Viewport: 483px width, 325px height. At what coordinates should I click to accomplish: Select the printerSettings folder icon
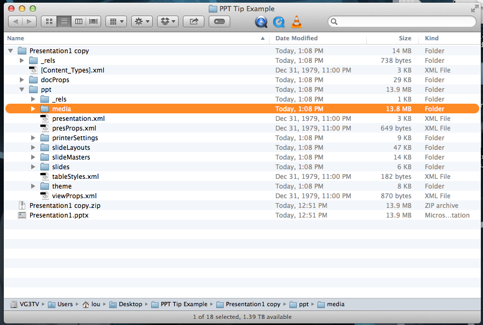pyautogui.click(x=45, y=138)
